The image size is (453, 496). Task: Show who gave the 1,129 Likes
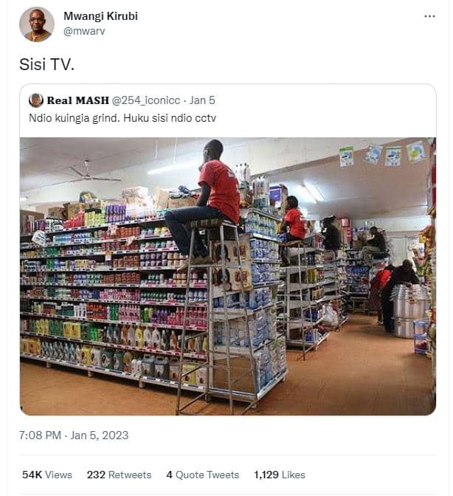pyautogui.click(x=280, y=475)
